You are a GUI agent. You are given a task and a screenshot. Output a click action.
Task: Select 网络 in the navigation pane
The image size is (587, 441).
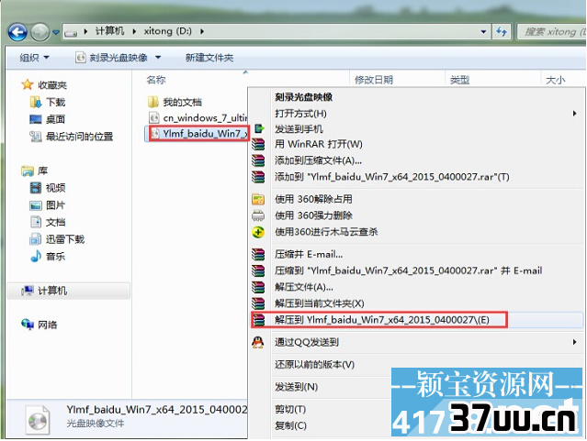coord(48,325)
